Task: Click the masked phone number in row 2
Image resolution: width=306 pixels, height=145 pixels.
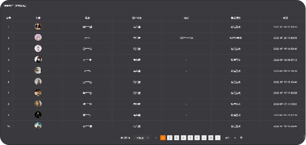Action: [x=186, y=38]
